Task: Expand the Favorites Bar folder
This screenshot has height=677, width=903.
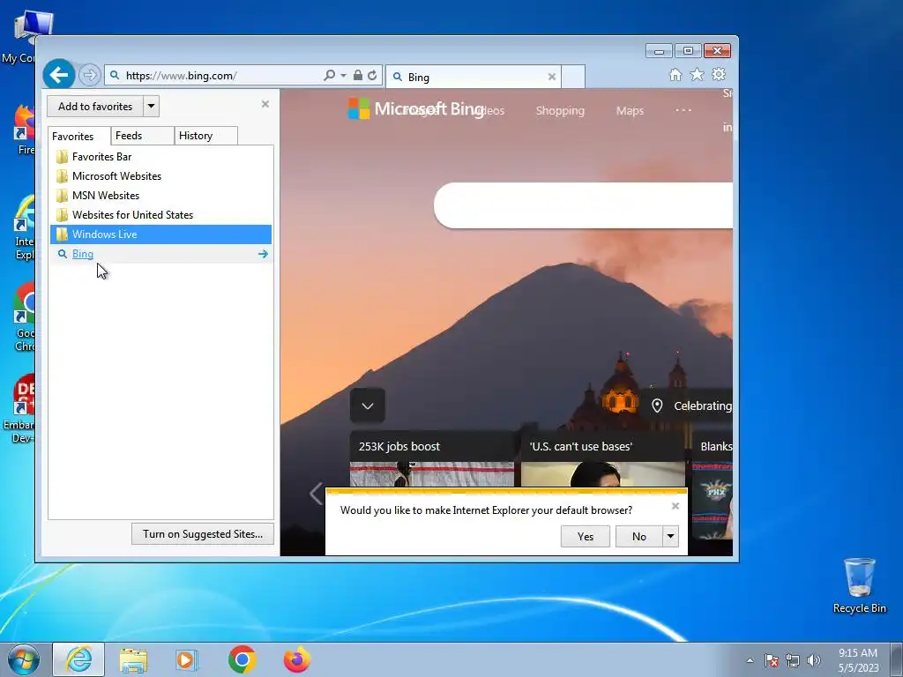Action: click(160, 157)
